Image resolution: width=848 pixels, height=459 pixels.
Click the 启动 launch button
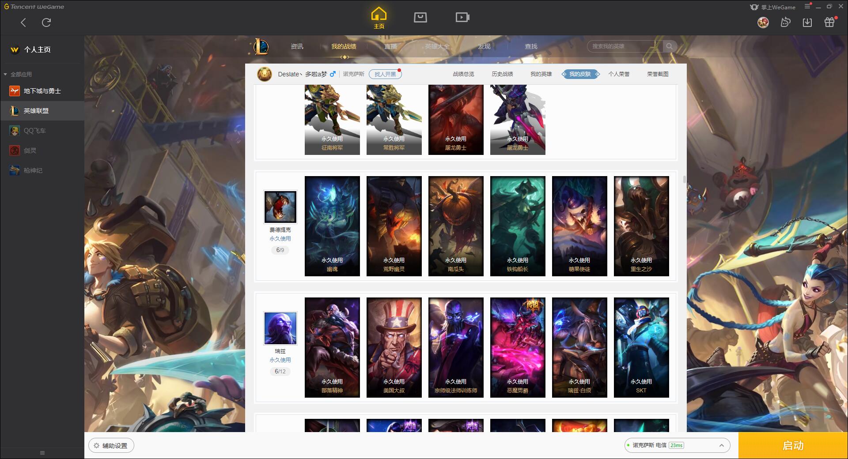[793, 446]
